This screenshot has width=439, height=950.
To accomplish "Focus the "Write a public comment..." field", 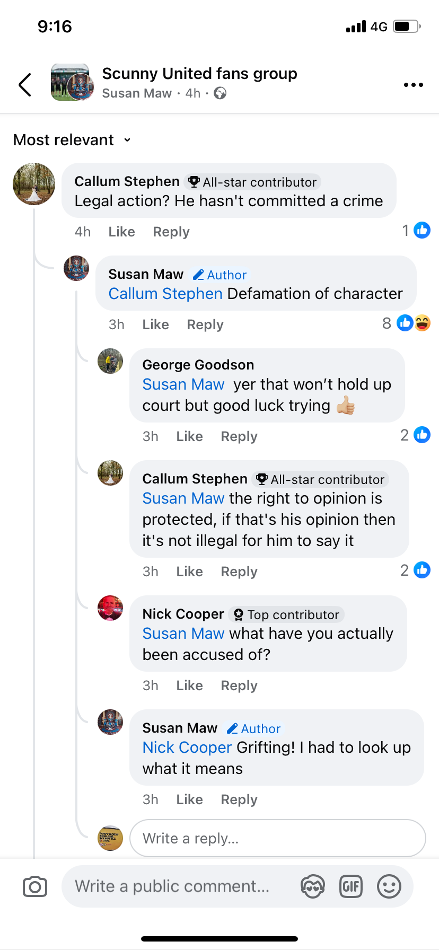I will 172,886.
